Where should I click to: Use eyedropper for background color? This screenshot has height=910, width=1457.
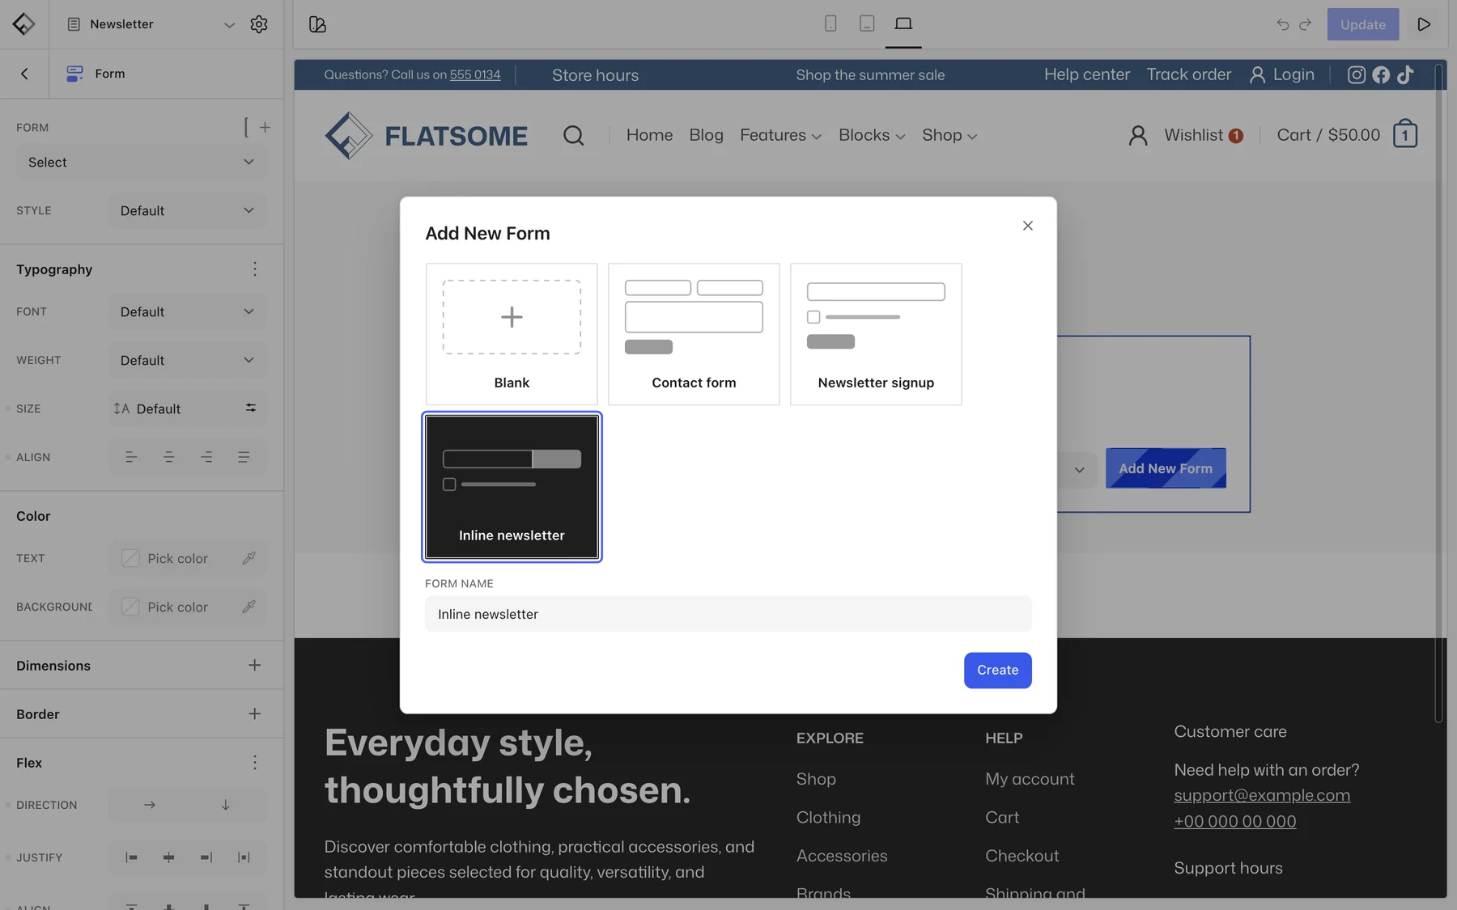(x=249, y=607)
